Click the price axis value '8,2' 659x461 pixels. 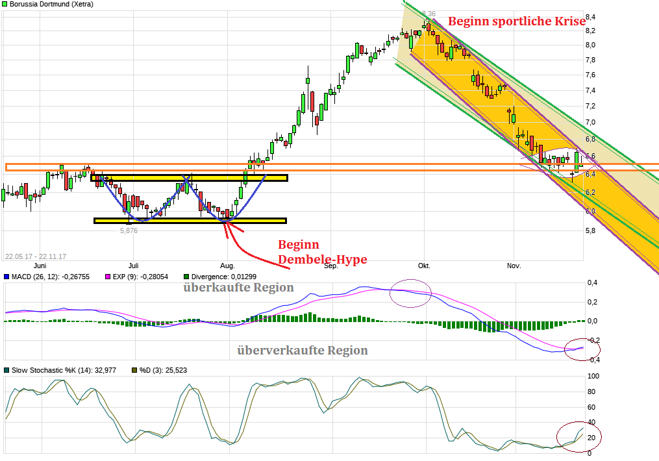pyautogui.click(x=590, y=31)
